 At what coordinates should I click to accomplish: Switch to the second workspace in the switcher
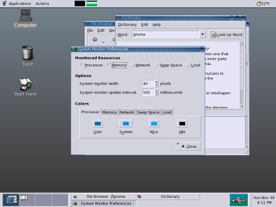point(27,200)
